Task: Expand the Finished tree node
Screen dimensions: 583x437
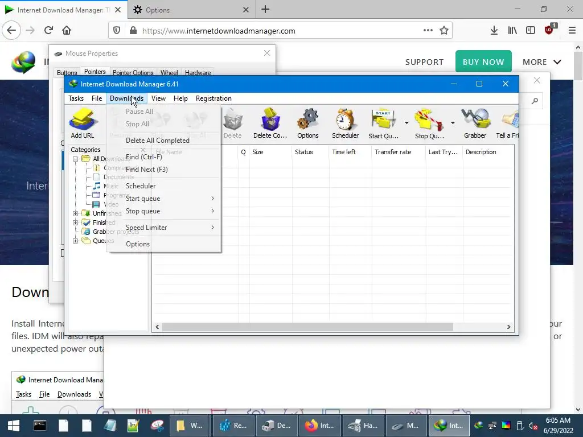Action: click(x=76, y=222)
